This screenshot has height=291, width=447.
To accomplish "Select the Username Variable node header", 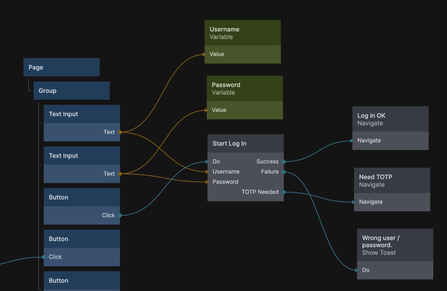I will tap(242, 33).
